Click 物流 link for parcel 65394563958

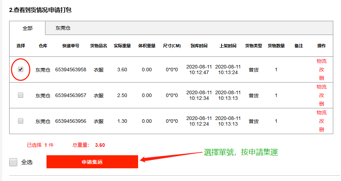coord(321,61)
